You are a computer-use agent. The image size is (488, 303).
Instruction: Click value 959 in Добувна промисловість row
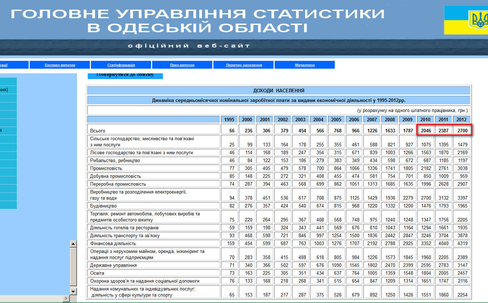coord(463,176)
